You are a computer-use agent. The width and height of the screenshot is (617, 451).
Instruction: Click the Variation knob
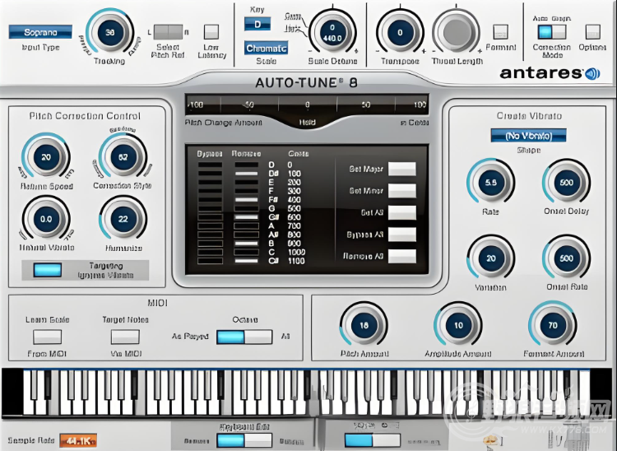490,258
